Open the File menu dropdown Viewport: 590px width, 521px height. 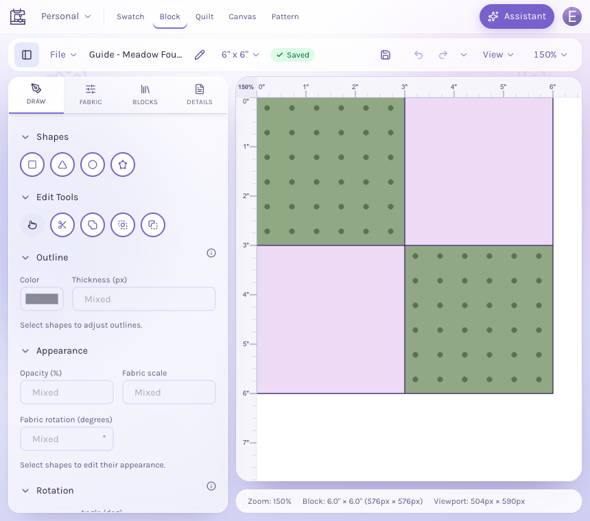[x=63, y=55]
